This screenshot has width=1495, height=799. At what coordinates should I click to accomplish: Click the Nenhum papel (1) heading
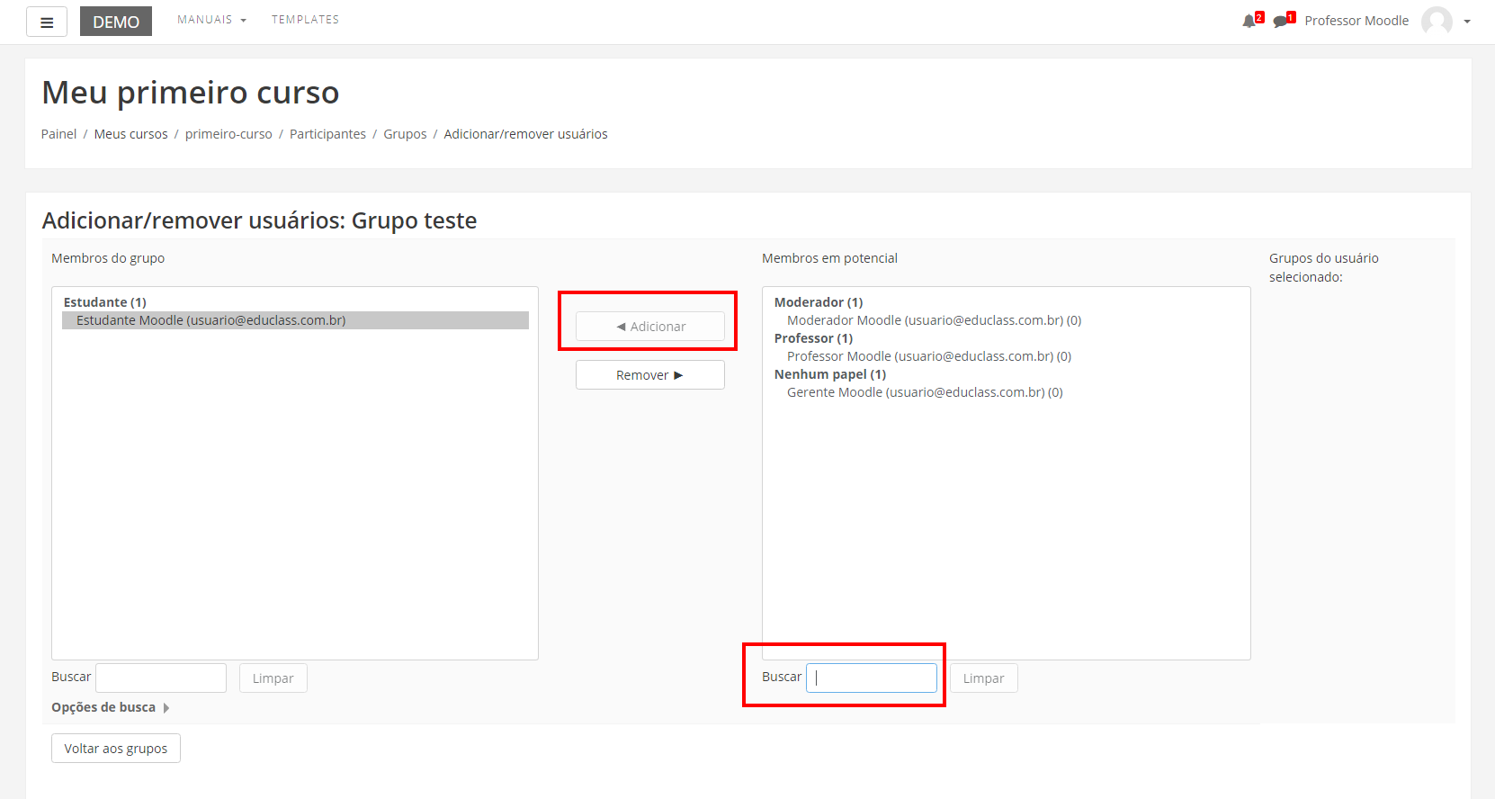pyautogui.click(x=830, y=374)
